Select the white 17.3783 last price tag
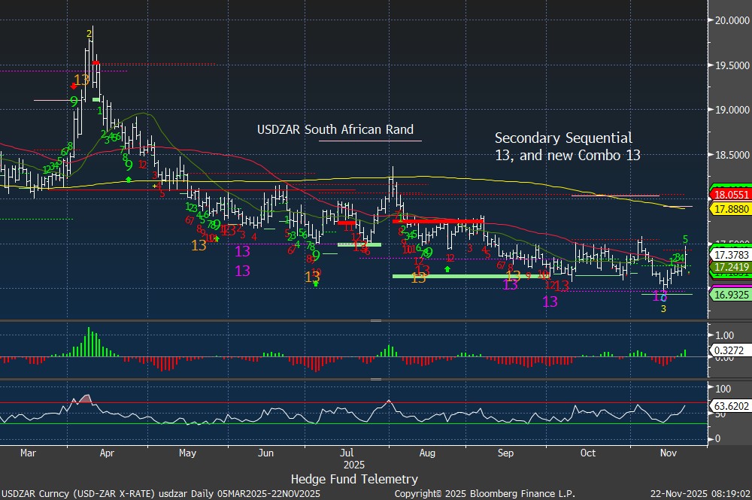 click(x=729, y=256)
